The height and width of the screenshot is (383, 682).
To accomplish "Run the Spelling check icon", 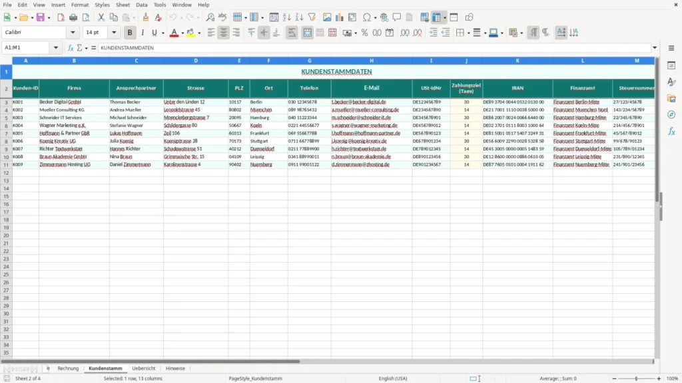I will click(x=222, y=17).
